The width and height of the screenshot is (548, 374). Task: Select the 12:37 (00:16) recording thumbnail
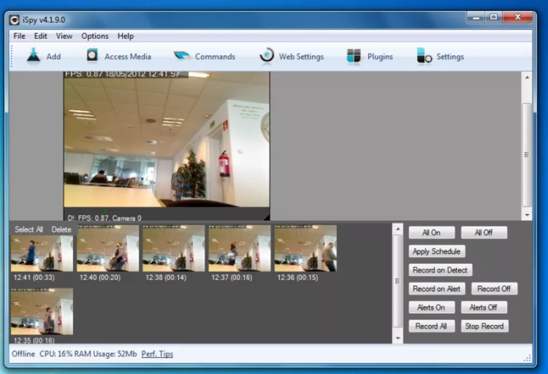point(240,248)
